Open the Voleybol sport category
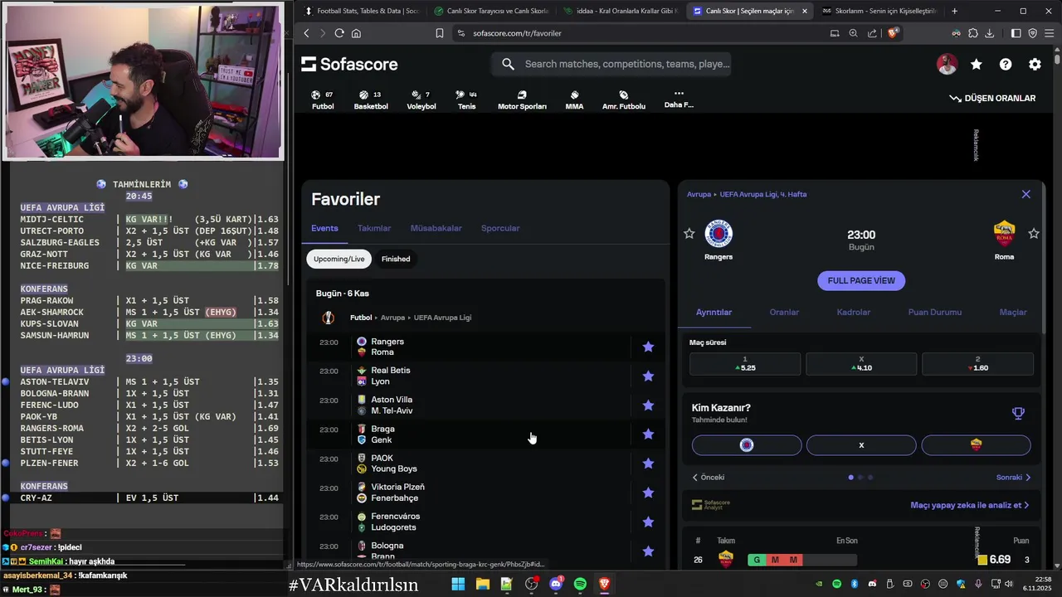Screen dimensions: 1062x597 421,100
